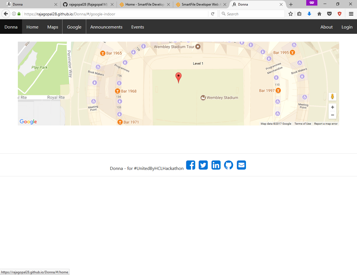Click the Login nav link
This screenshot has height=275, width=357.
click(x=347, y=27)
